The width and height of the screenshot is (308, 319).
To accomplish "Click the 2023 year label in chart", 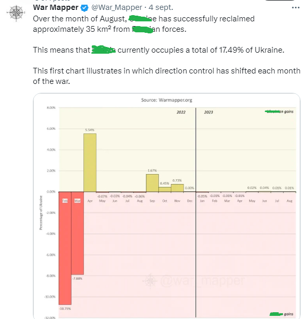I will (x=208, y=112).
